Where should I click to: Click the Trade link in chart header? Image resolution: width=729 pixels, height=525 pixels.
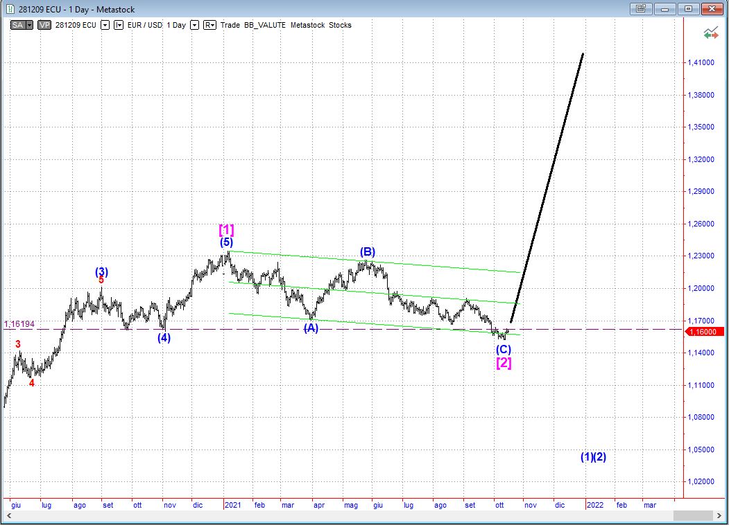point(230,25)
